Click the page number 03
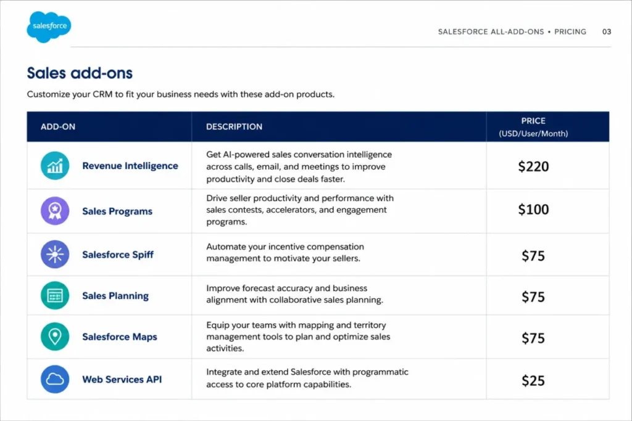Screen dimensions: 632x421 point(607,32)
